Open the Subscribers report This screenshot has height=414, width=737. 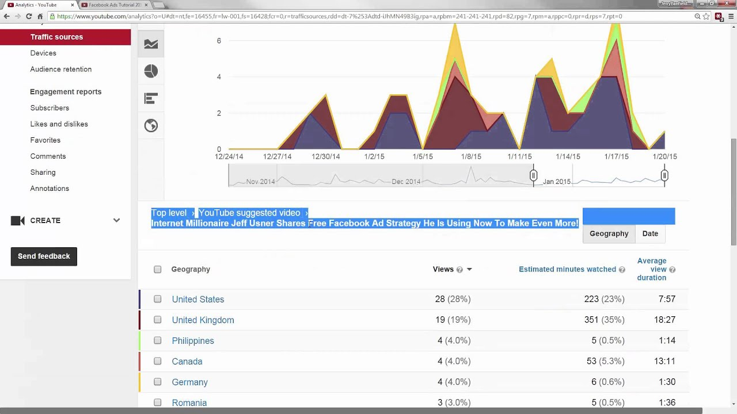[50, 108]
